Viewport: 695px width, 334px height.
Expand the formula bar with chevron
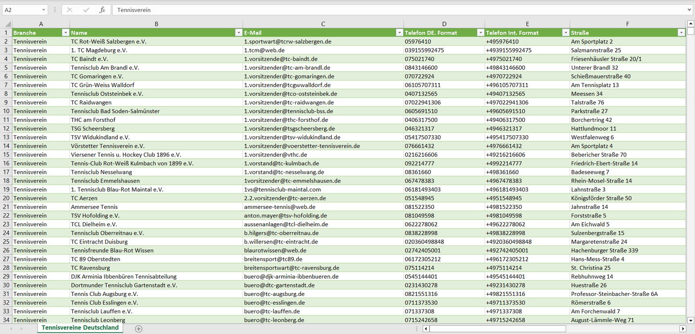[690, 10]
